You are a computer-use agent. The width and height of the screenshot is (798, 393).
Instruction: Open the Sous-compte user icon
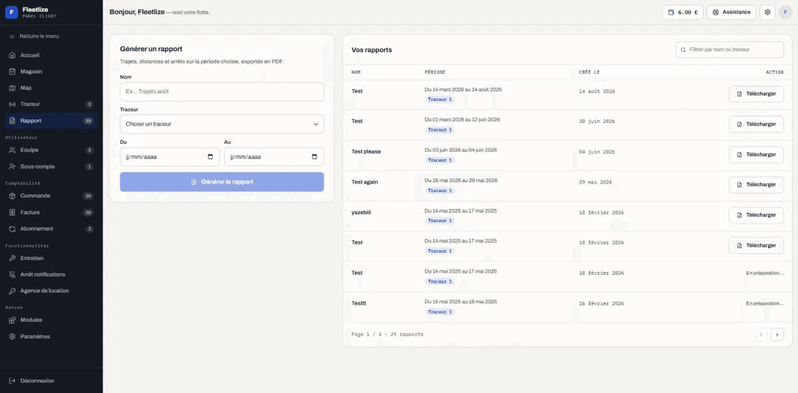coord(12,166)
